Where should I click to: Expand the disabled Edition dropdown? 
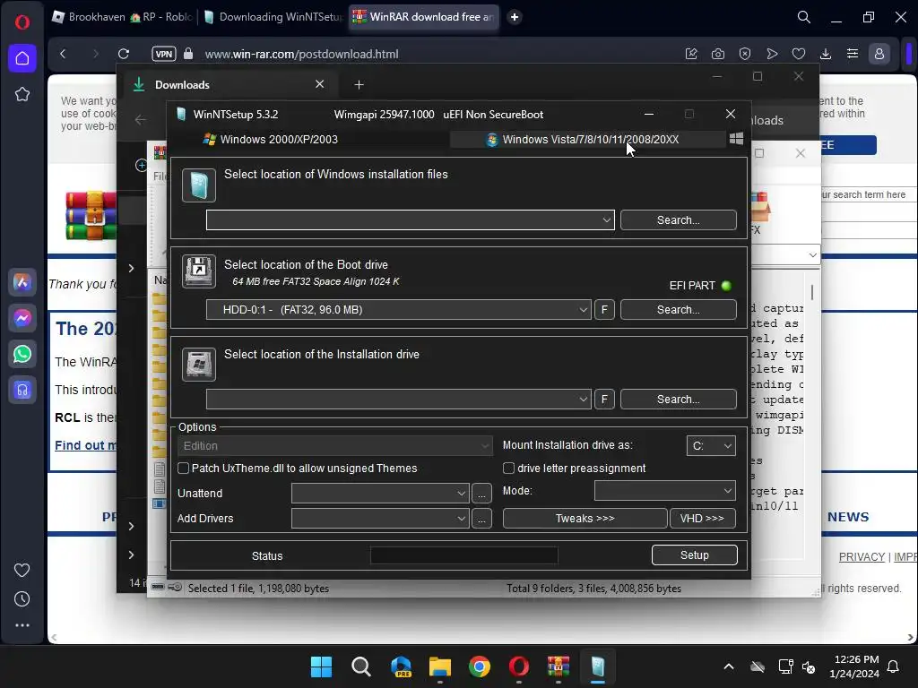(x=335, y=446)
